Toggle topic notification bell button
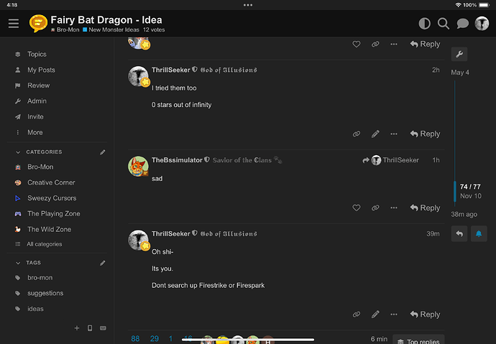This screenshot has width=496, height=344. 478,233
